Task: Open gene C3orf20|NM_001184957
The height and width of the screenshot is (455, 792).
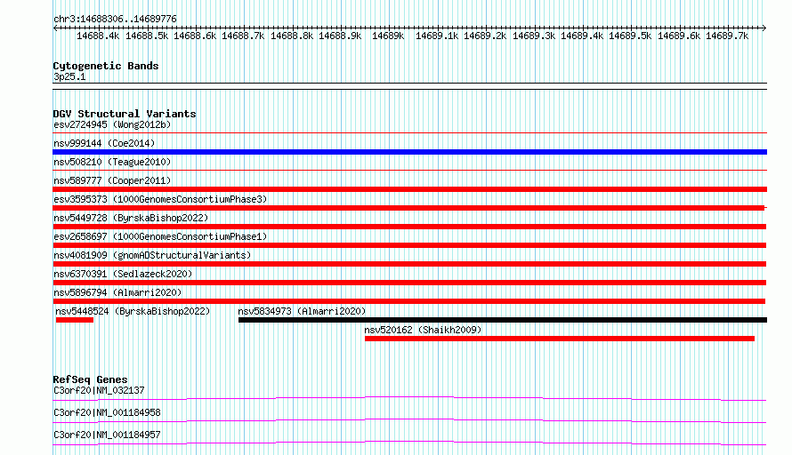Action: click(x=107, y=435)
